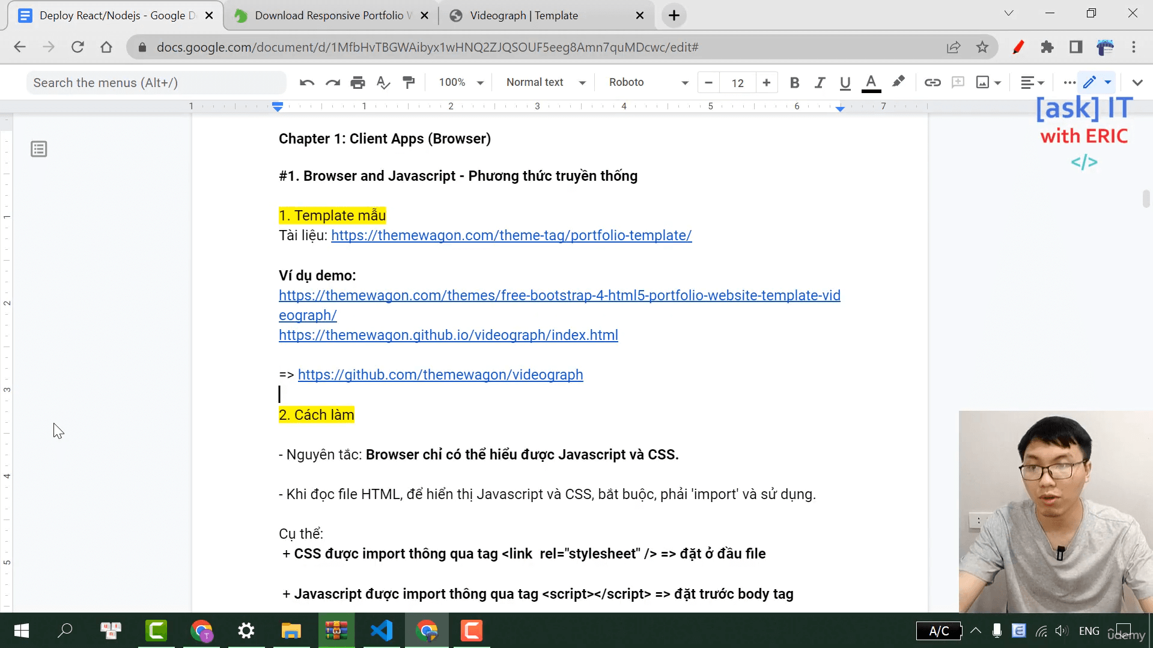Click the Undo icon in the toolbar
Viewport: 1153px width, 648px height.
pyautogui.click(x=307, y=82)
